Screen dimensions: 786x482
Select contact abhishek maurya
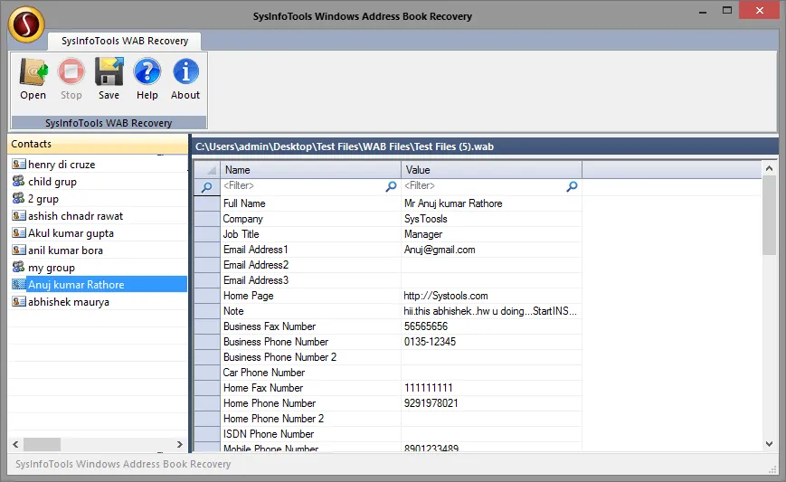[x=68, y=302]
